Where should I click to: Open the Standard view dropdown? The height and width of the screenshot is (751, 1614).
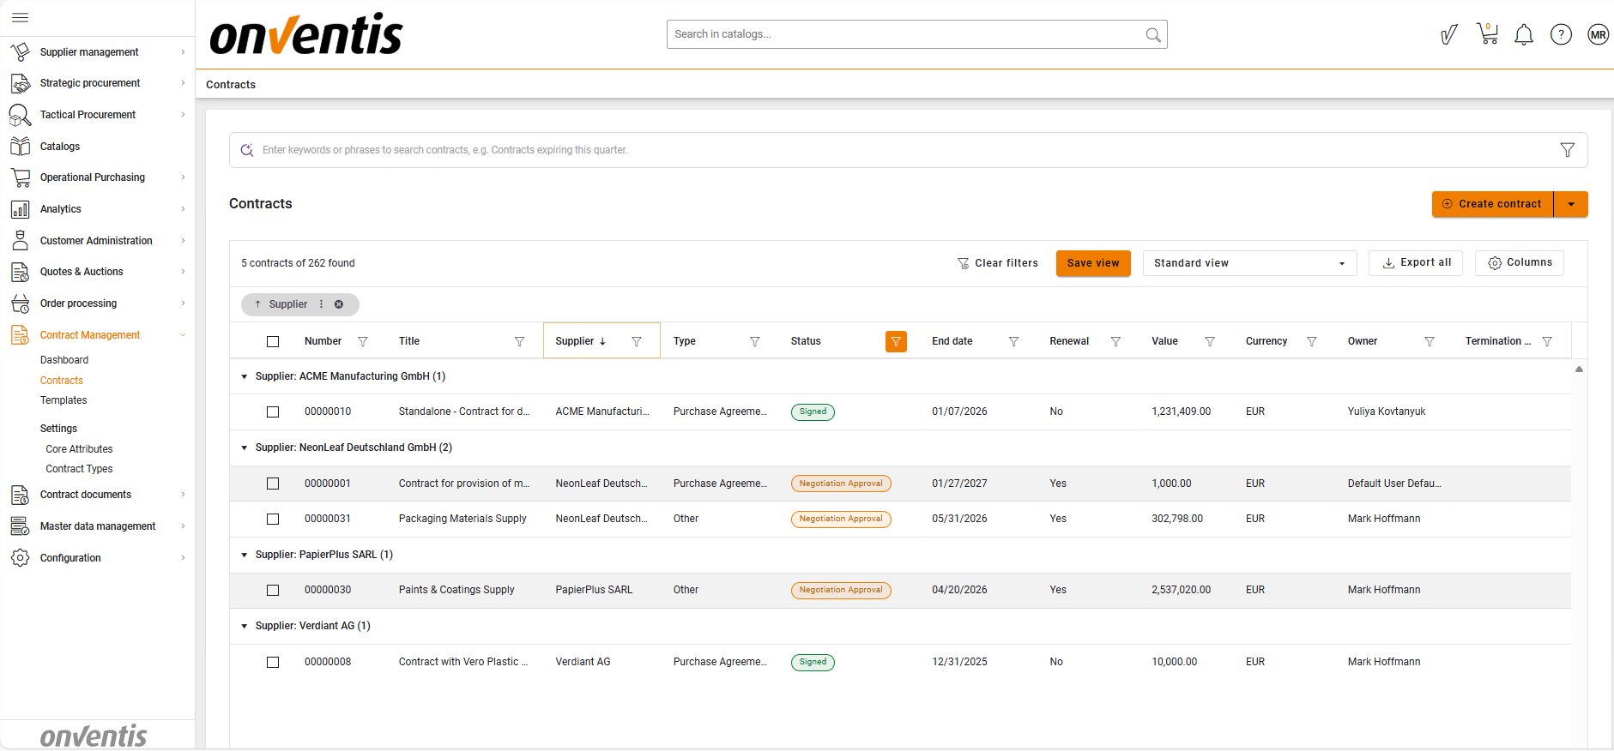point(1248,263)
